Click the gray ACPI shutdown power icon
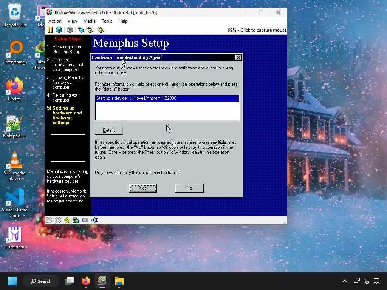The height and width of the screenshot is (290, 387). click(70, 30)
